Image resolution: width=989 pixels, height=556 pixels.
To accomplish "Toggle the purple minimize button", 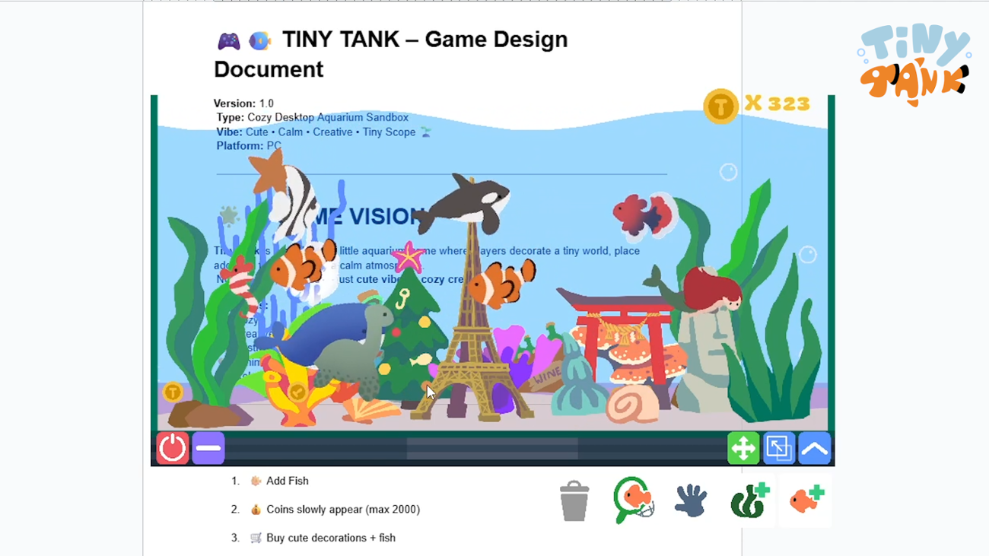I will (x=208, y=447).
